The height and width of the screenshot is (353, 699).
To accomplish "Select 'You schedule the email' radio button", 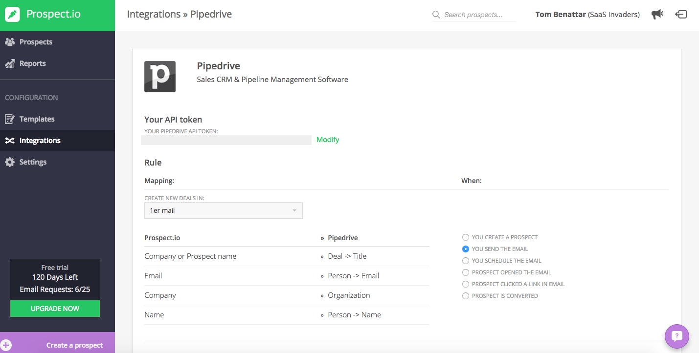I will 466,261.
